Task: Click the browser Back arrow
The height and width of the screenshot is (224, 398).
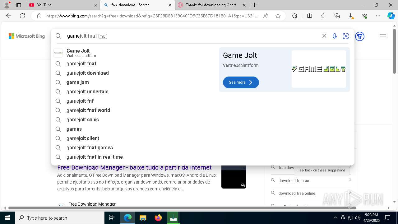Action: 9,16
